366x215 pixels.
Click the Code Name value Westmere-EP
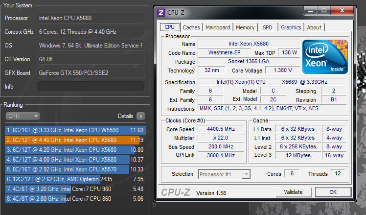coord(224,52)
